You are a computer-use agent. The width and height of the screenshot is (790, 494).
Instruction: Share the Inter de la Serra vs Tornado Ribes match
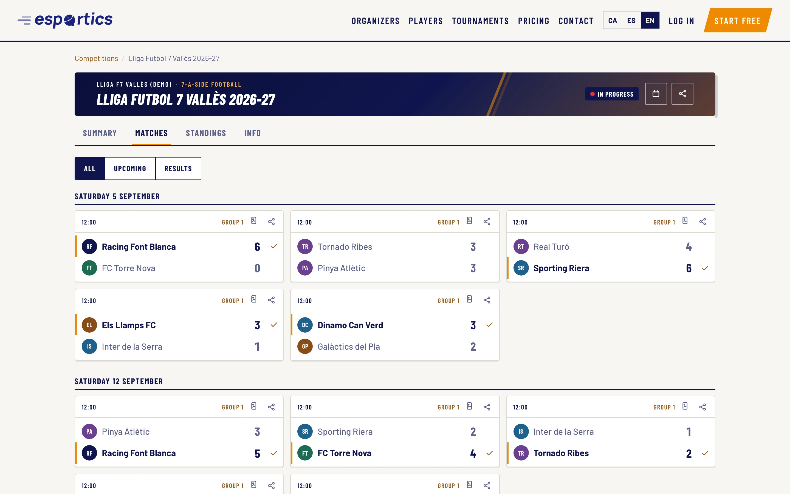(x=702, y=407)
